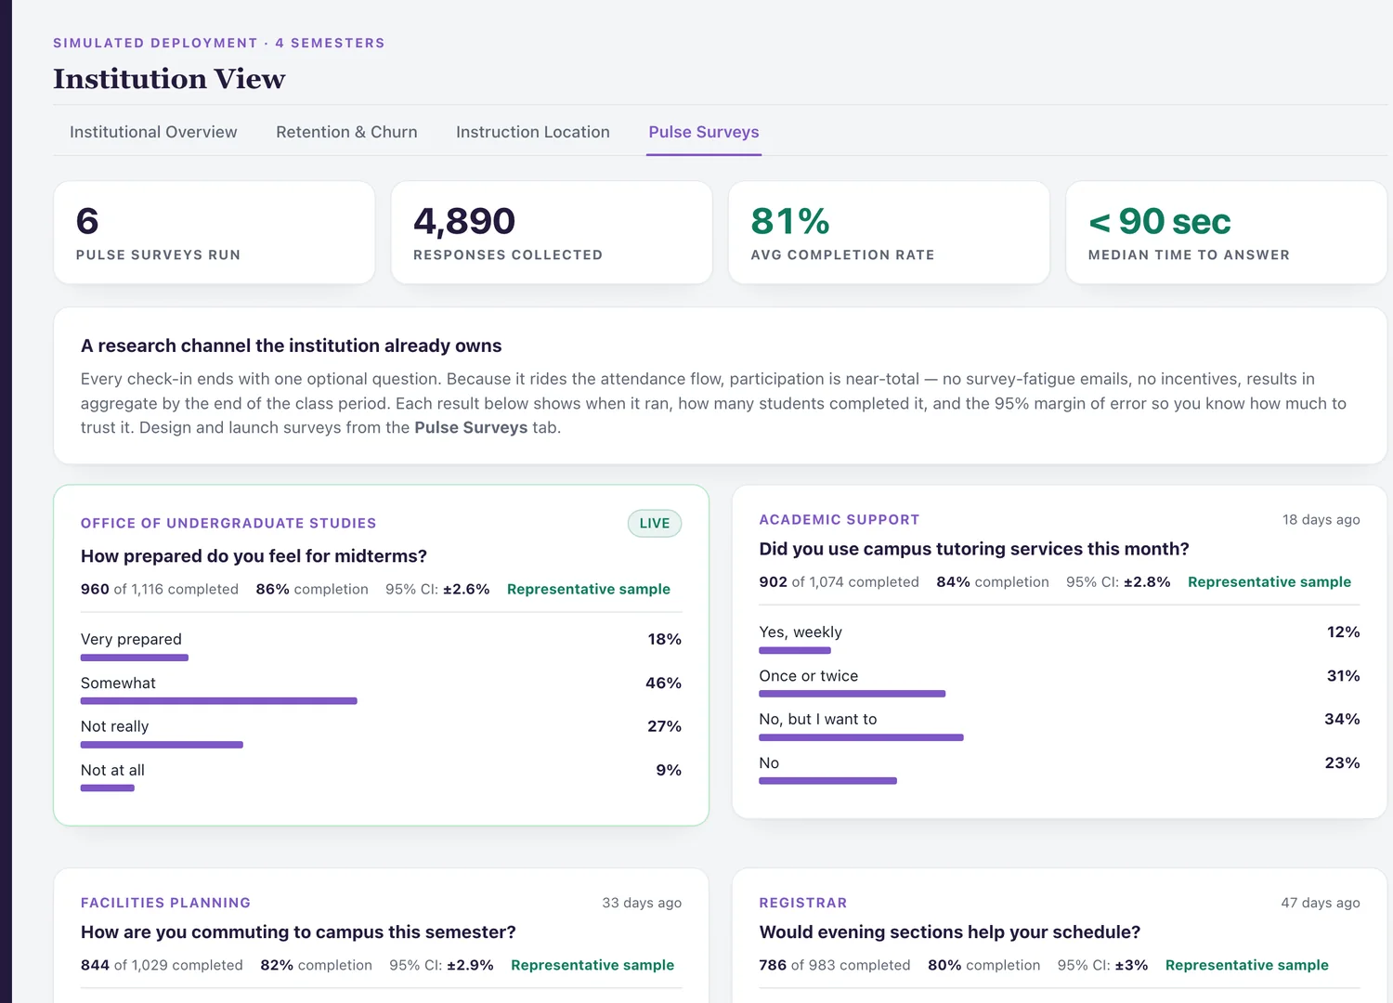This screenshot has height=1003, width=1393.
Task: Click 'Representative sample' on tutoring survey
Action: click(1269, 581)
